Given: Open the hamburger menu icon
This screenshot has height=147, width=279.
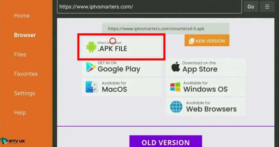Looking at the screenshot, I should pyautogui.click(x=267, y=7).
